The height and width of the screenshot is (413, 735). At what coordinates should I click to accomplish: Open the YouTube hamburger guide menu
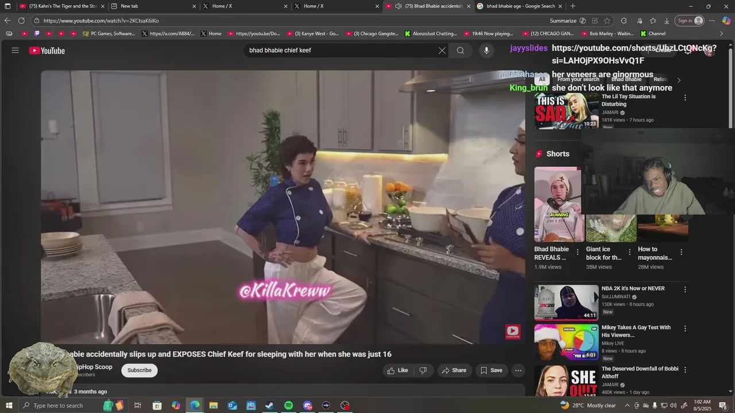(16, 50)
